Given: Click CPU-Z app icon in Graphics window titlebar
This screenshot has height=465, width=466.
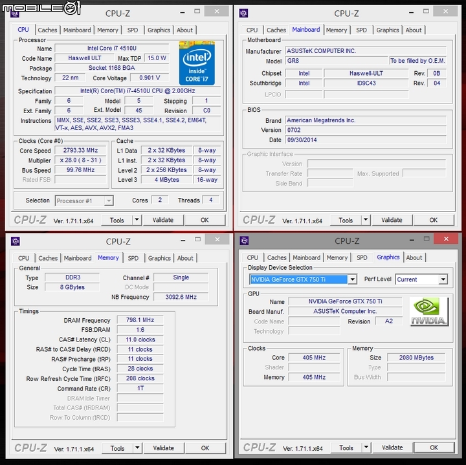Looking at the screenshot, I should point(244,241).
